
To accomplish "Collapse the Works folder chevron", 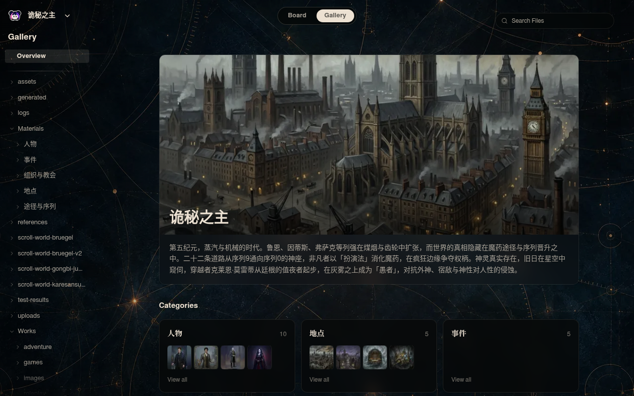I will [12, 331].
